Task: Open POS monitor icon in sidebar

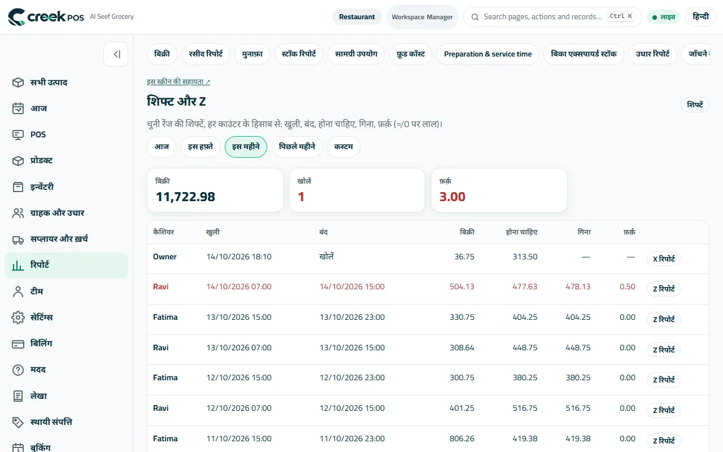Action: coord(18,134)
